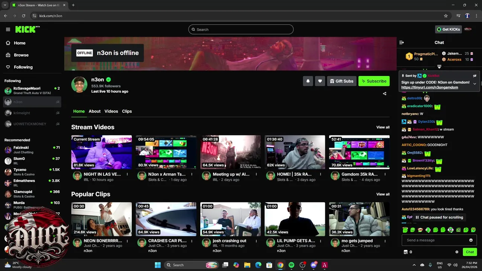482x271 pixels.
Task: Resume chat paused for scrolling
Action: (439, 217)
